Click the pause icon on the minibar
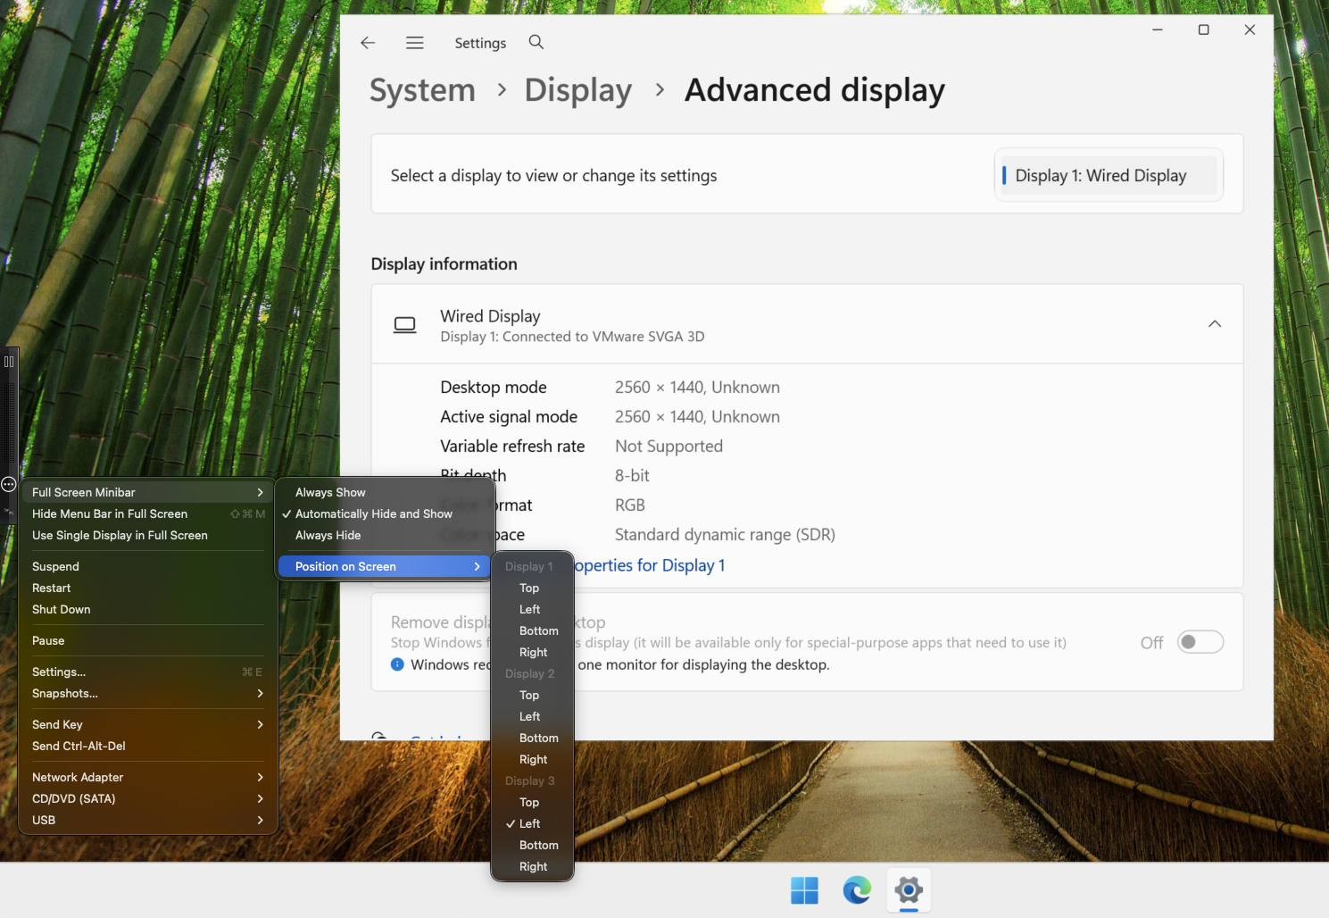The width and height of the screenshot is (1329, 918). [x=9, y=362]
